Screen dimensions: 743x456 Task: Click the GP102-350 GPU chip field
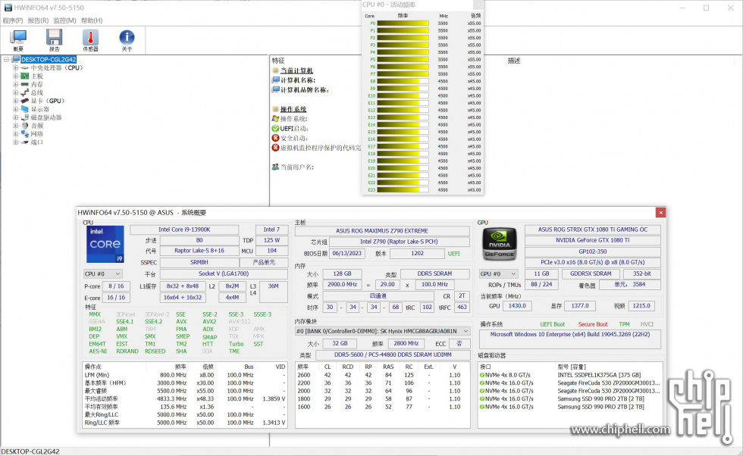[x=592, y=251]
